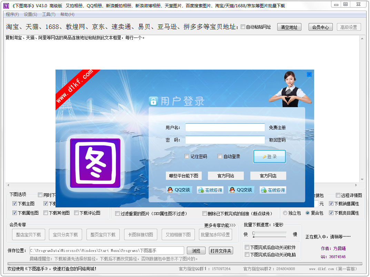The height and width of the screenshot is (277, 370).
Task: Click the 登录 button with key icon
Action: click(x=269, y=156)
